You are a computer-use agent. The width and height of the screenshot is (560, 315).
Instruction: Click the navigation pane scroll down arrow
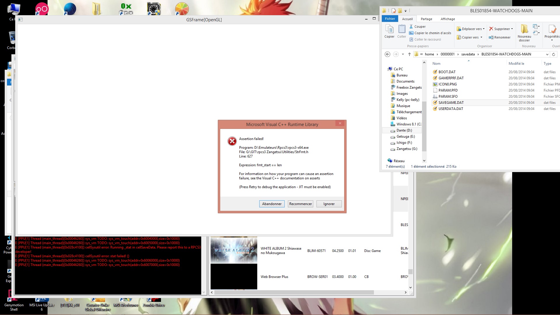point(424,161)
